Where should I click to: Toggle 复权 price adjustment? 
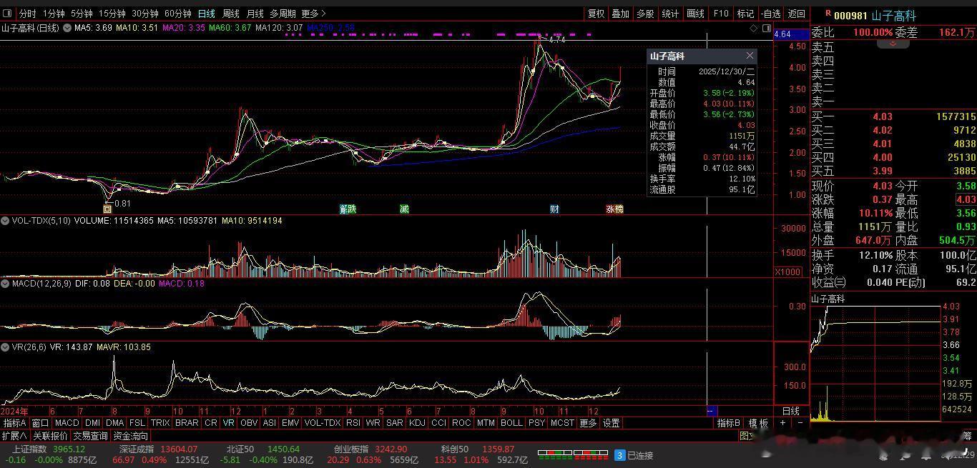[596, 14]
